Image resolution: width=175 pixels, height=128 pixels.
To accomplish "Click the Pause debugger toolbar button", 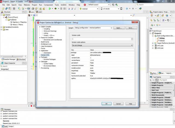I will point(61,8).
